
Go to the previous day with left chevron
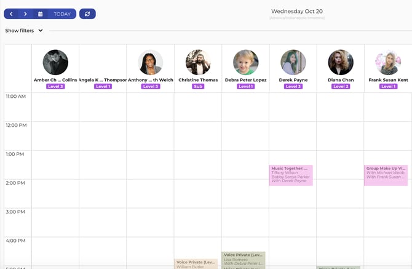11,14
